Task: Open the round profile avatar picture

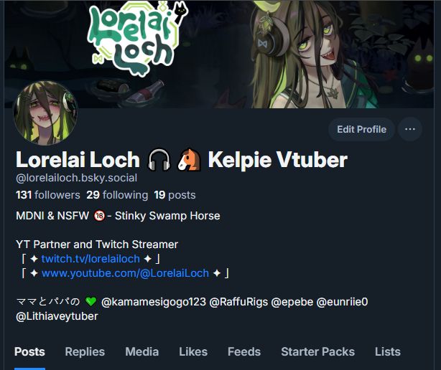Action: [45, 113]
